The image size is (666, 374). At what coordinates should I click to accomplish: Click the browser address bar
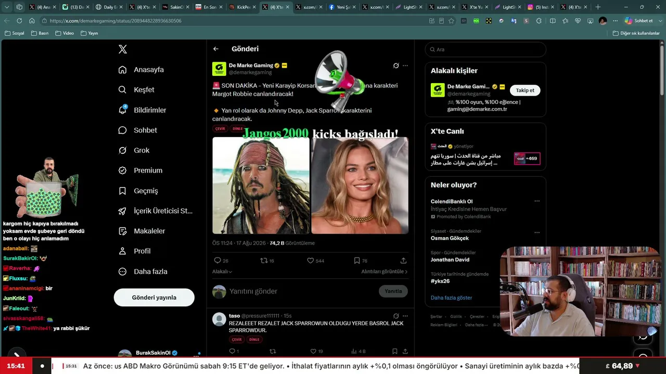(x=234, y=21)
